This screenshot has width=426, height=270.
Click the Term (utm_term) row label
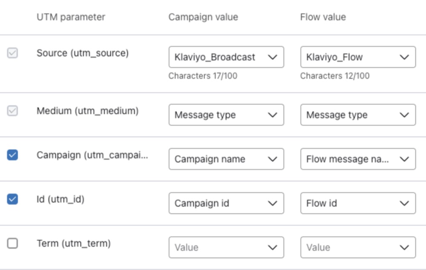pyautogui.click(x=73, y=244)
